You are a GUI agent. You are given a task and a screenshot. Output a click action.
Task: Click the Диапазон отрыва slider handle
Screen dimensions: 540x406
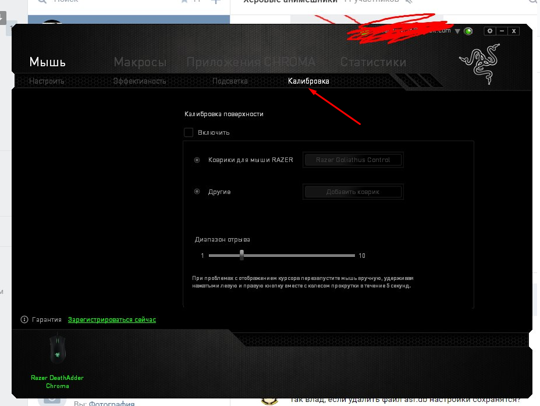pyautogui.click(x=241, y=255)
